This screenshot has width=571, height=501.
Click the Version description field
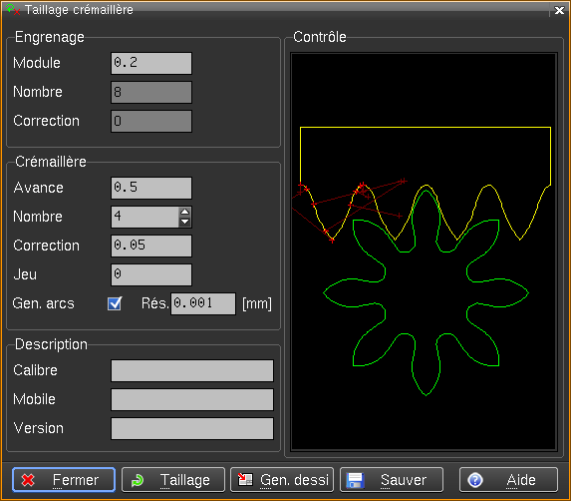192,428
